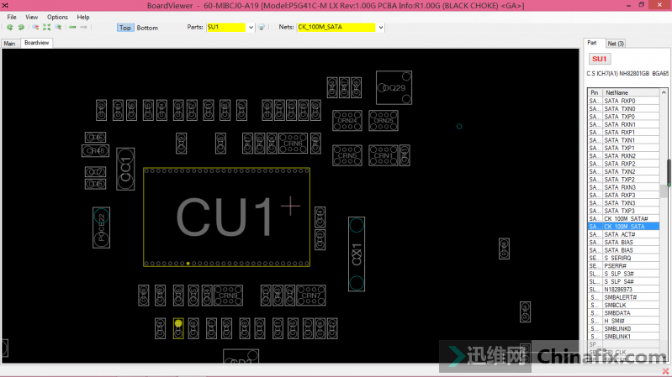Click the rotate-right green arrow toolbar icon
672x377 pixels.
tap(20, 28)
